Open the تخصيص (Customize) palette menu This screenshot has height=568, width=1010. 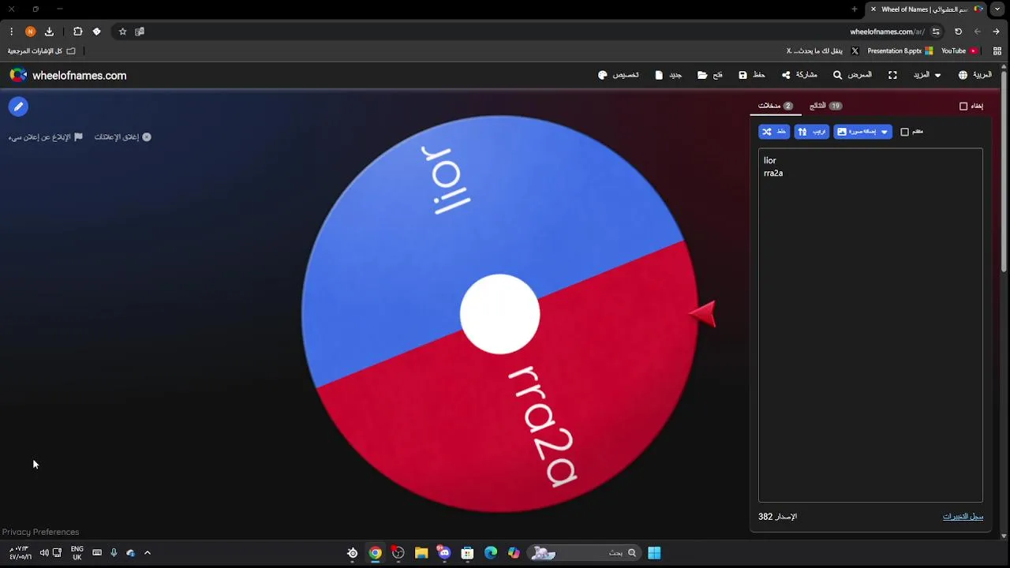pos(619,75)
